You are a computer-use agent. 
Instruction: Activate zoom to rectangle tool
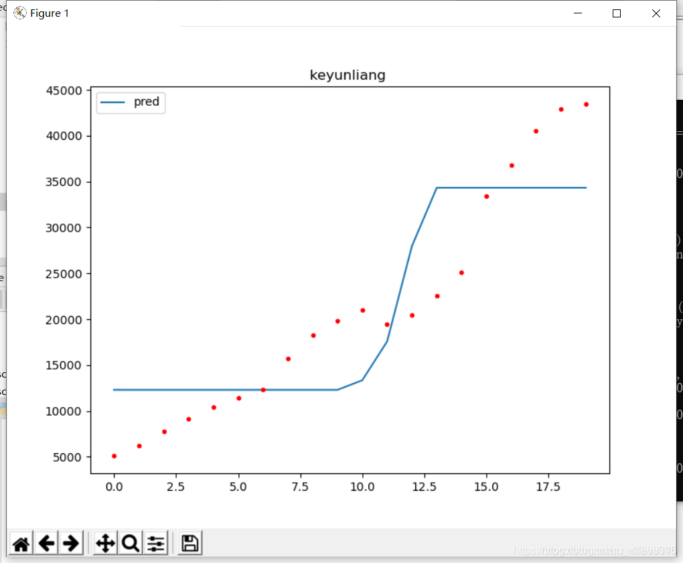pos(131,543)
